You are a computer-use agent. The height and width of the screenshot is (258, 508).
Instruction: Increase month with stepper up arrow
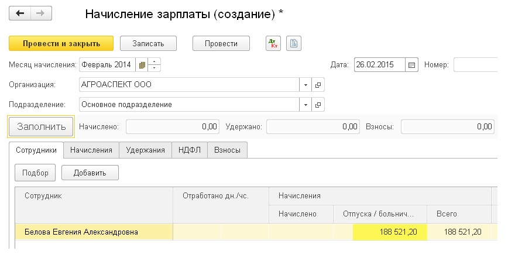click(155, 61)
